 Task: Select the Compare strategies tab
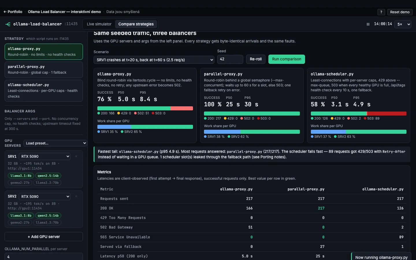pyautogui.click(x=136, y=24)
